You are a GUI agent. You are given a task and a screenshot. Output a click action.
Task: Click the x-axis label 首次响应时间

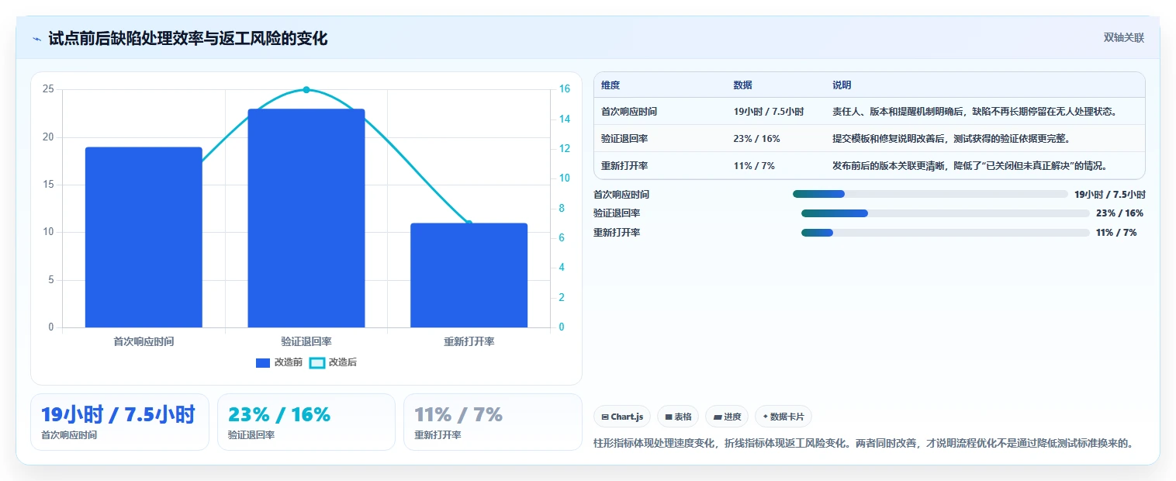tap(144, 341)
